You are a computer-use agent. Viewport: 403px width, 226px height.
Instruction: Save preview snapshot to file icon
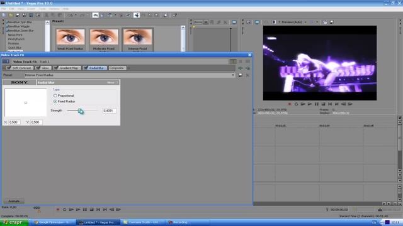pos(332,23)
